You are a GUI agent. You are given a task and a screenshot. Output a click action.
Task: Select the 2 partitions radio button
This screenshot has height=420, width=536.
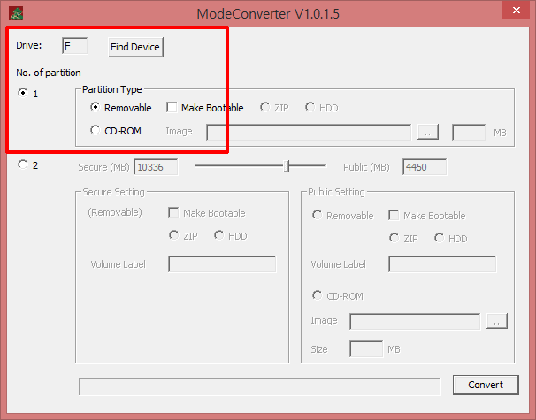(x=23, y=164)
